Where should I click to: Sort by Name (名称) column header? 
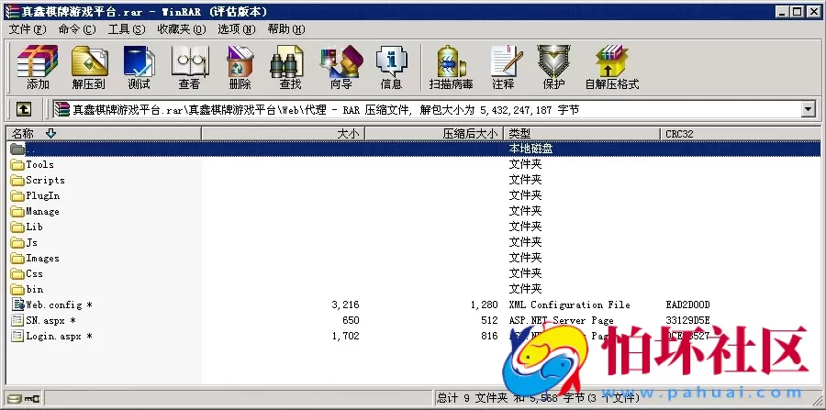(103, 134)
